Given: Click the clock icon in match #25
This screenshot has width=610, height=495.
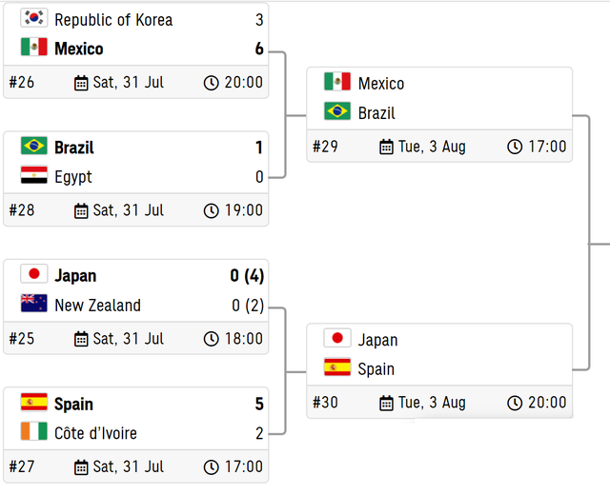Looking at the screenshot, I should click(x=212, y=339).
